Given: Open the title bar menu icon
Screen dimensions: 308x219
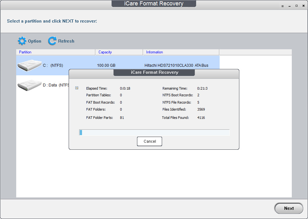Looking at the screenshot, I should (283, 6).
